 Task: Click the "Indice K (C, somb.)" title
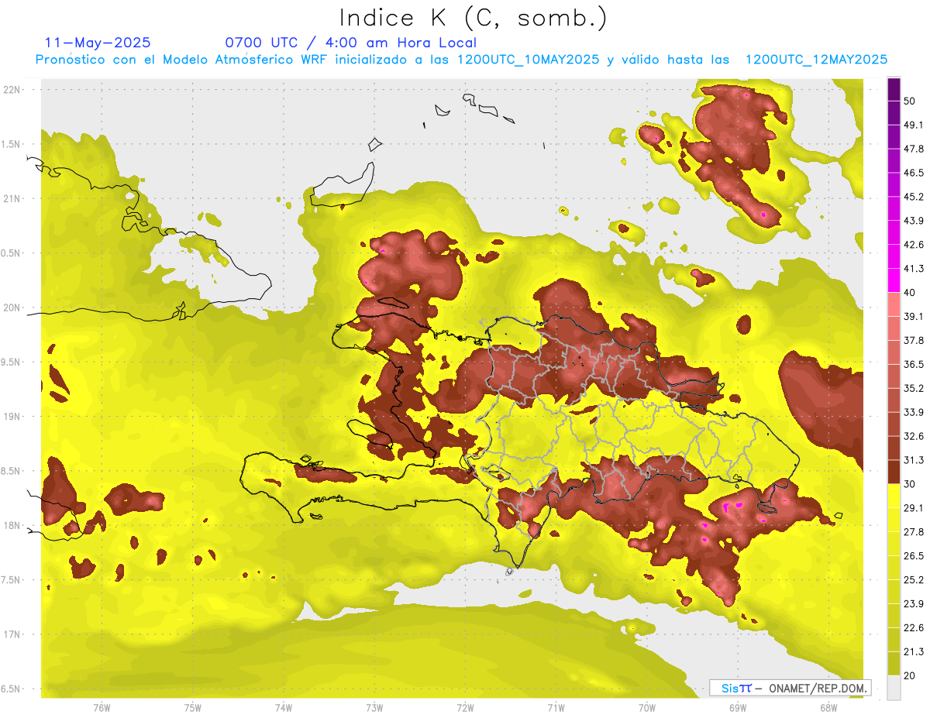(x=474, y=19)
